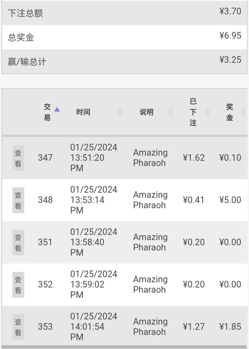Click sort arrows beside 奖金 header
This screenshot has height=349, width=249.
[x=243, y=112]
